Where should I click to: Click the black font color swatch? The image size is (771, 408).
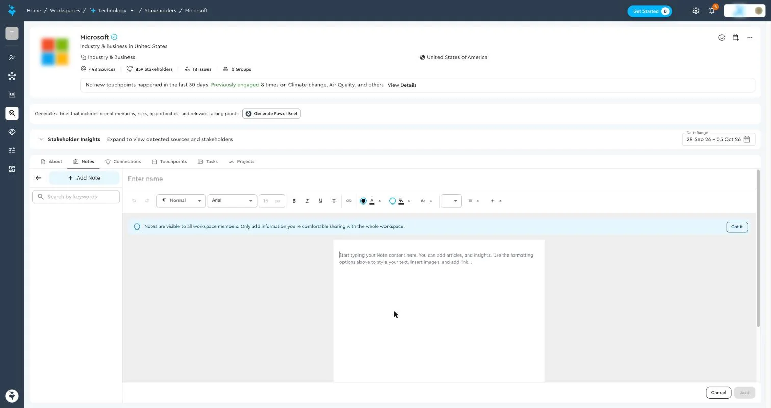click(363, 201)
